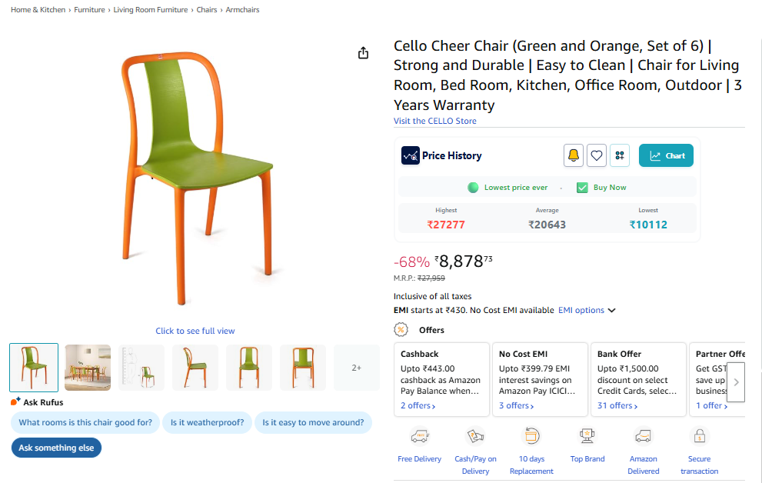Click the green Buy Now checkmark
762x483 pixels.
click(582, 188)
